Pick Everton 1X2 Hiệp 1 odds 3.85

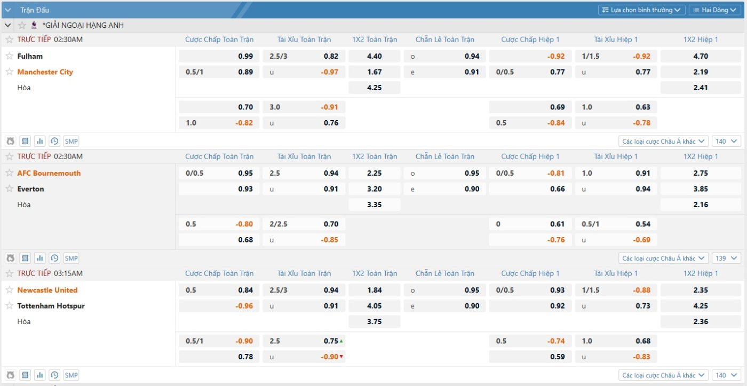[700, 189]
